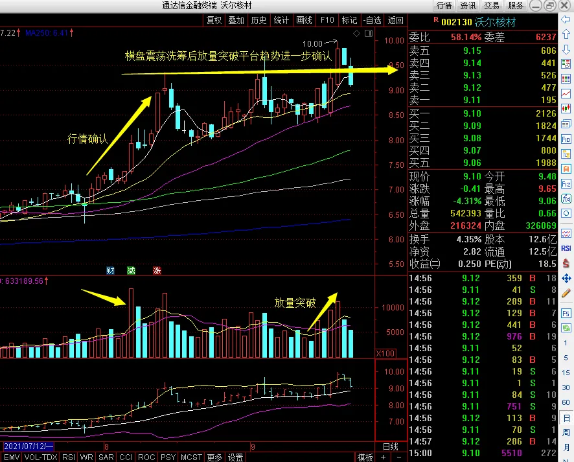Click the panel layout icon beside the diamond
The image size is (574, 462).
(x=369, y=33)
